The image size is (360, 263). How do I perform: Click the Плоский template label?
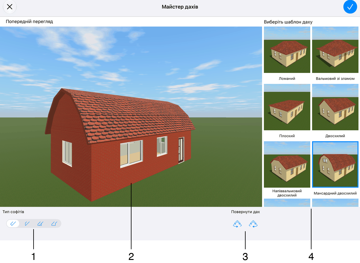pos(287,136)
